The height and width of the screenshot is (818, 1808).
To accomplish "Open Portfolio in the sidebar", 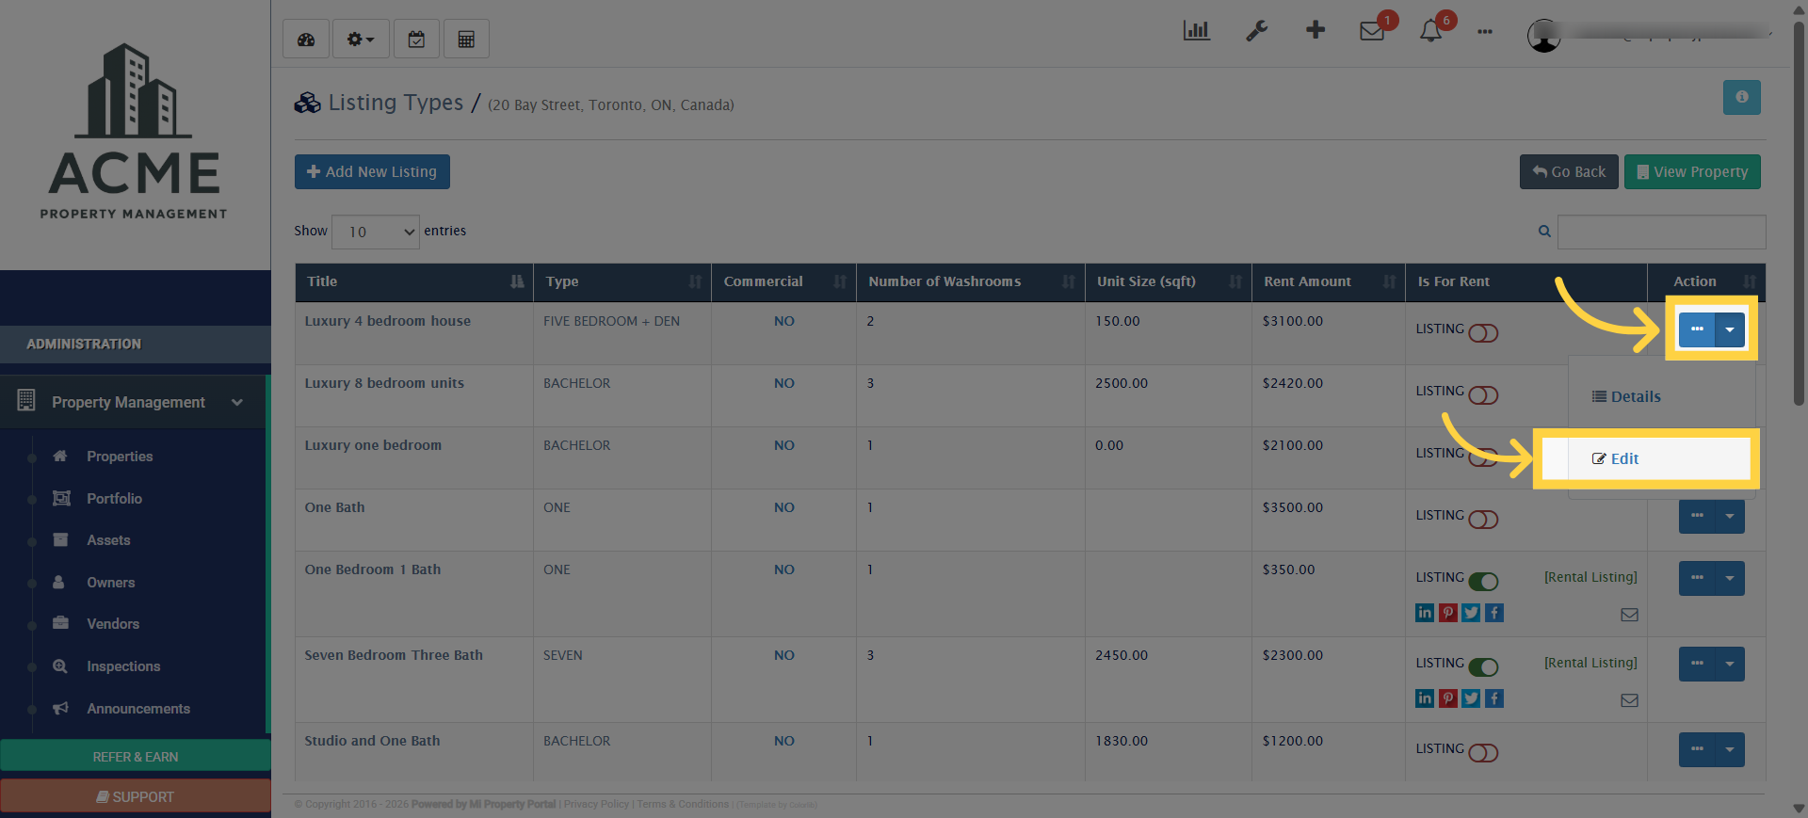I will pyautogui.click(x=114, y=499).
